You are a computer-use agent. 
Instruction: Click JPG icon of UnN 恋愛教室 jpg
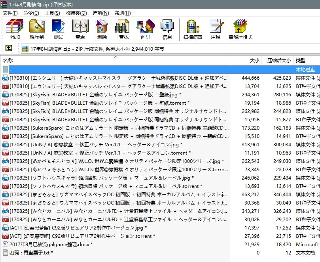[6, 145]
